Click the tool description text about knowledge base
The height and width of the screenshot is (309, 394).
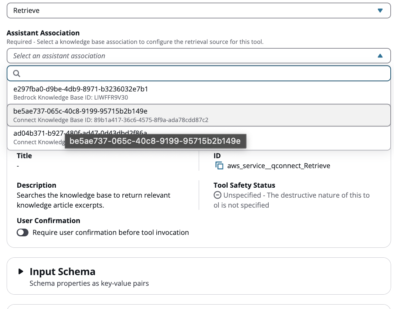pyautogui.click(x=94, y=200)
